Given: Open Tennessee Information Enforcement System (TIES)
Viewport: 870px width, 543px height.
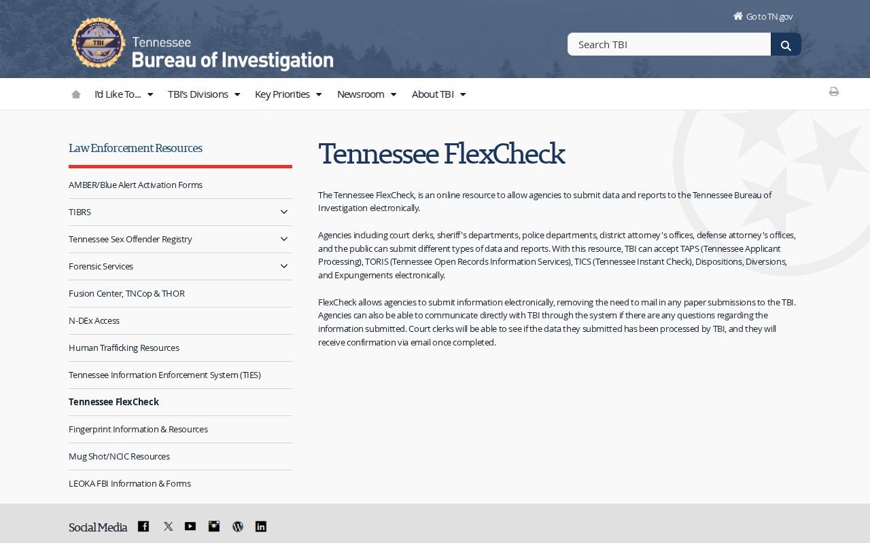Looking at the screenshot, I should [164, 375].
